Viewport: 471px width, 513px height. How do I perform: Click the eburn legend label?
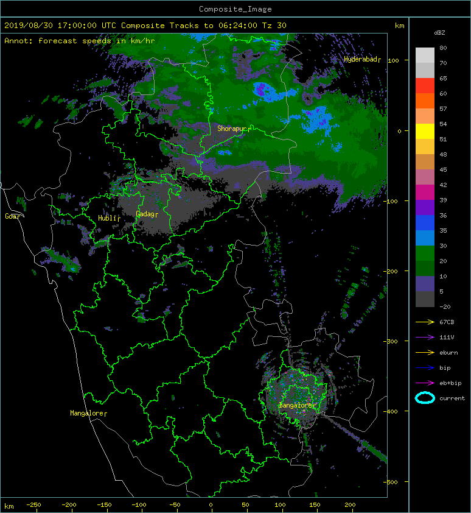448,353
